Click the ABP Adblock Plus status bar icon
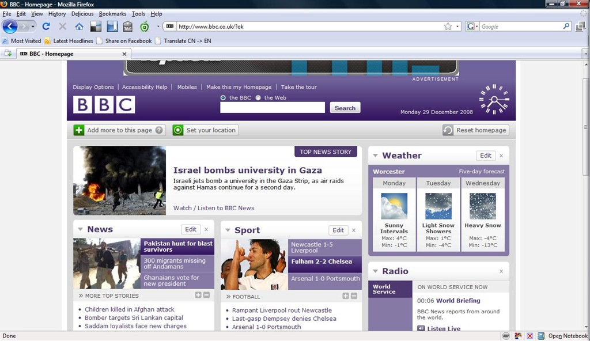This screenshot has width=590, height=341. pos(506,336)
